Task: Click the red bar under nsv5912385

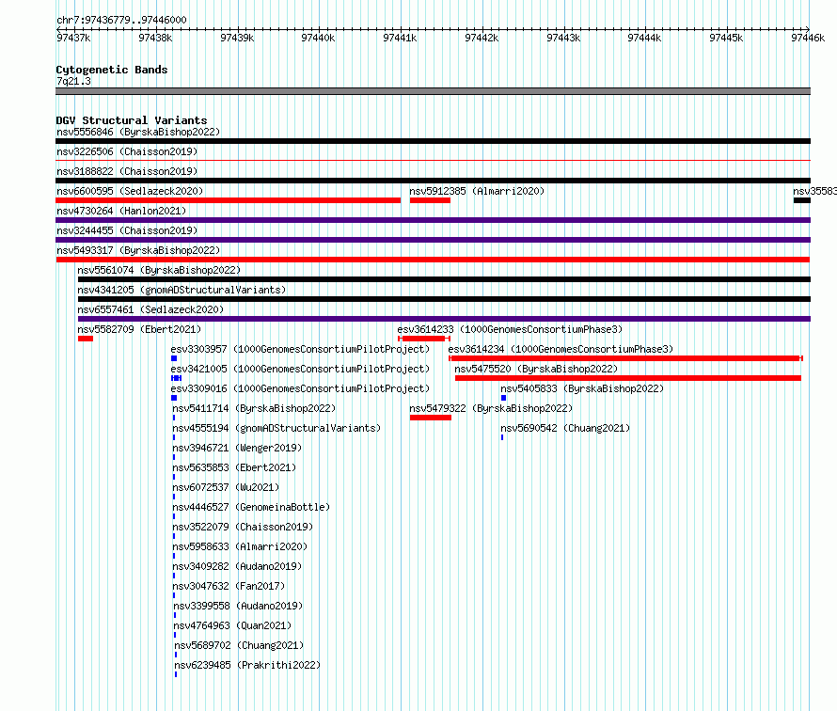Action: click(430, 200)
